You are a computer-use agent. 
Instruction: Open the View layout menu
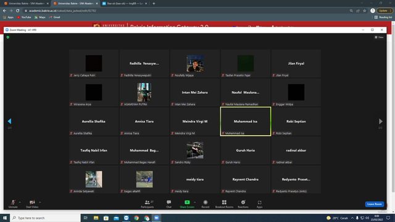click(x=379, y=37)
